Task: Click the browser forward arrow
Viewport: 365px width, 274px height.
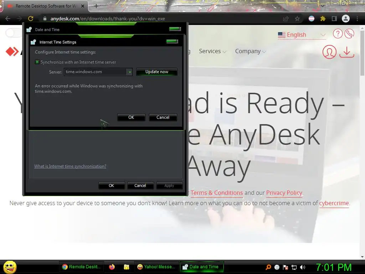Action: pos(19,19)
